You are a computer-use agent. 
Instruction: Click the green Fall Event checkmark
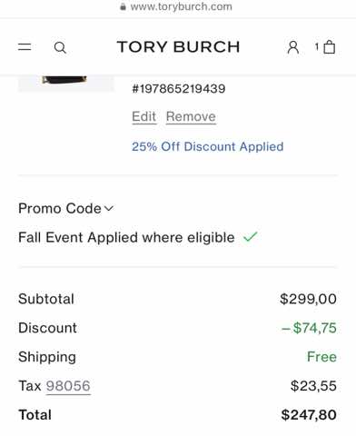pos(250,237)
